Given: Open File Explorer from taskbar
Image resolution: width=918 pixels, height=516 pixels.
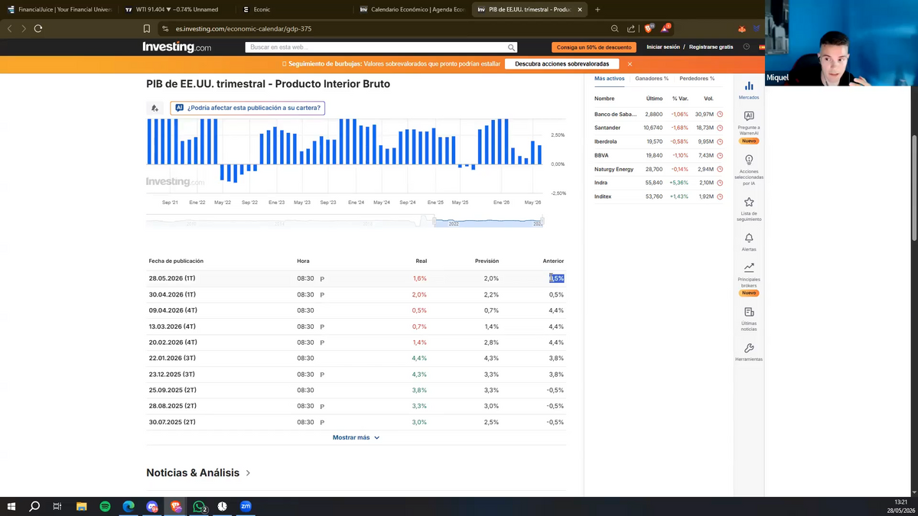Looking at the screenshot, I should pyautogui.click(x=81, y=506).
